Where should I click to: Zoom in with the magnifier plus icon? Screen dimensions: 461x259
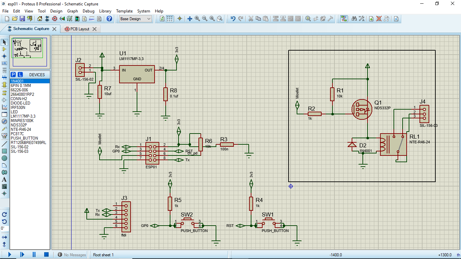[197, 19]
